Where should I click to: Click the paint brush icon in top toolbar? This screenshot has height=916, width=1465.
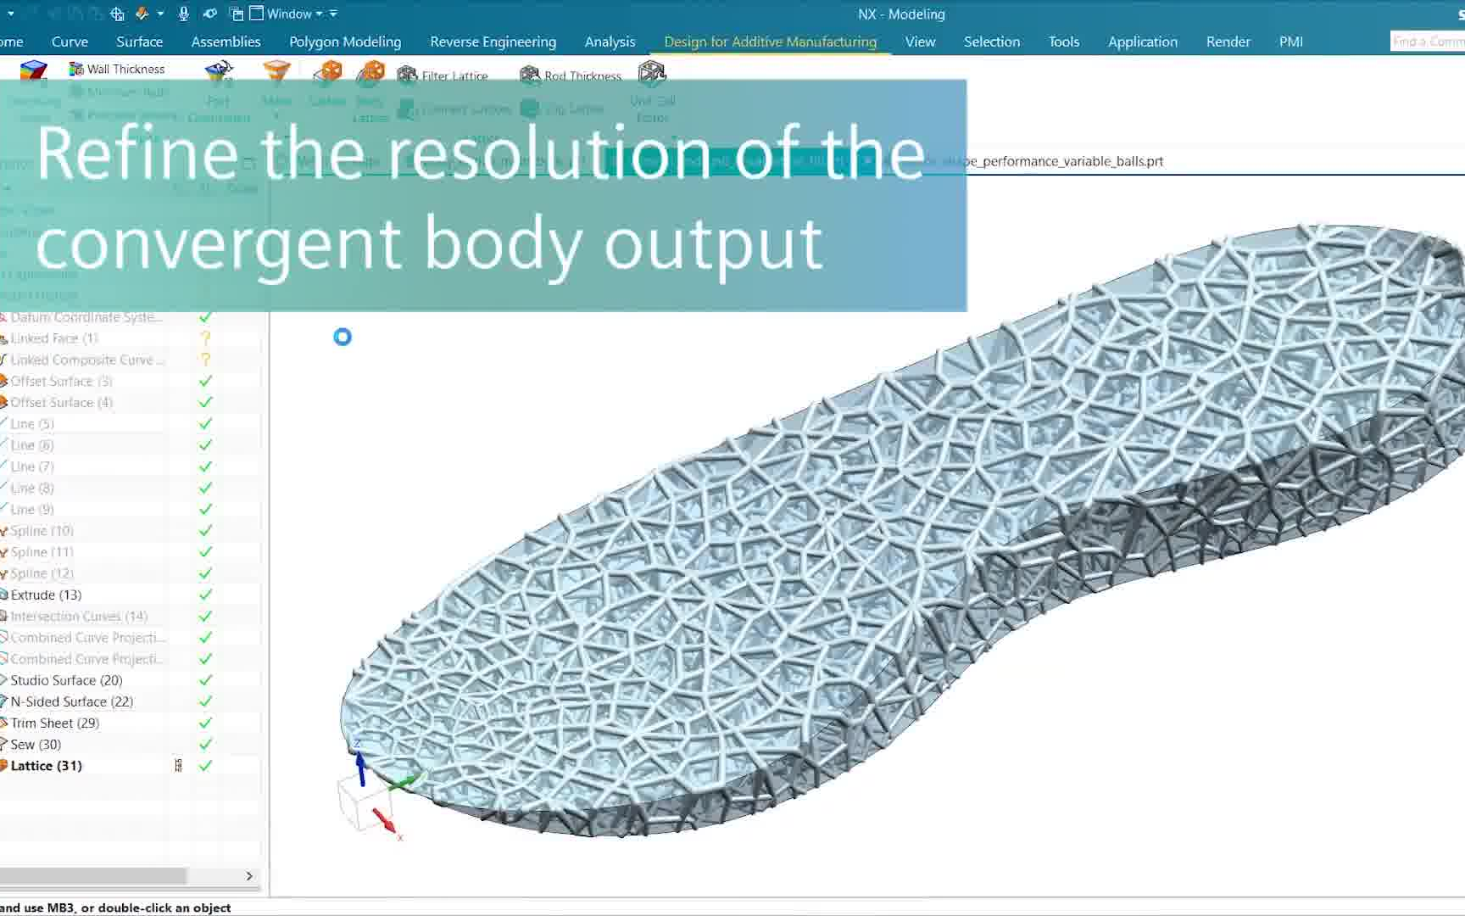(142, 14)
